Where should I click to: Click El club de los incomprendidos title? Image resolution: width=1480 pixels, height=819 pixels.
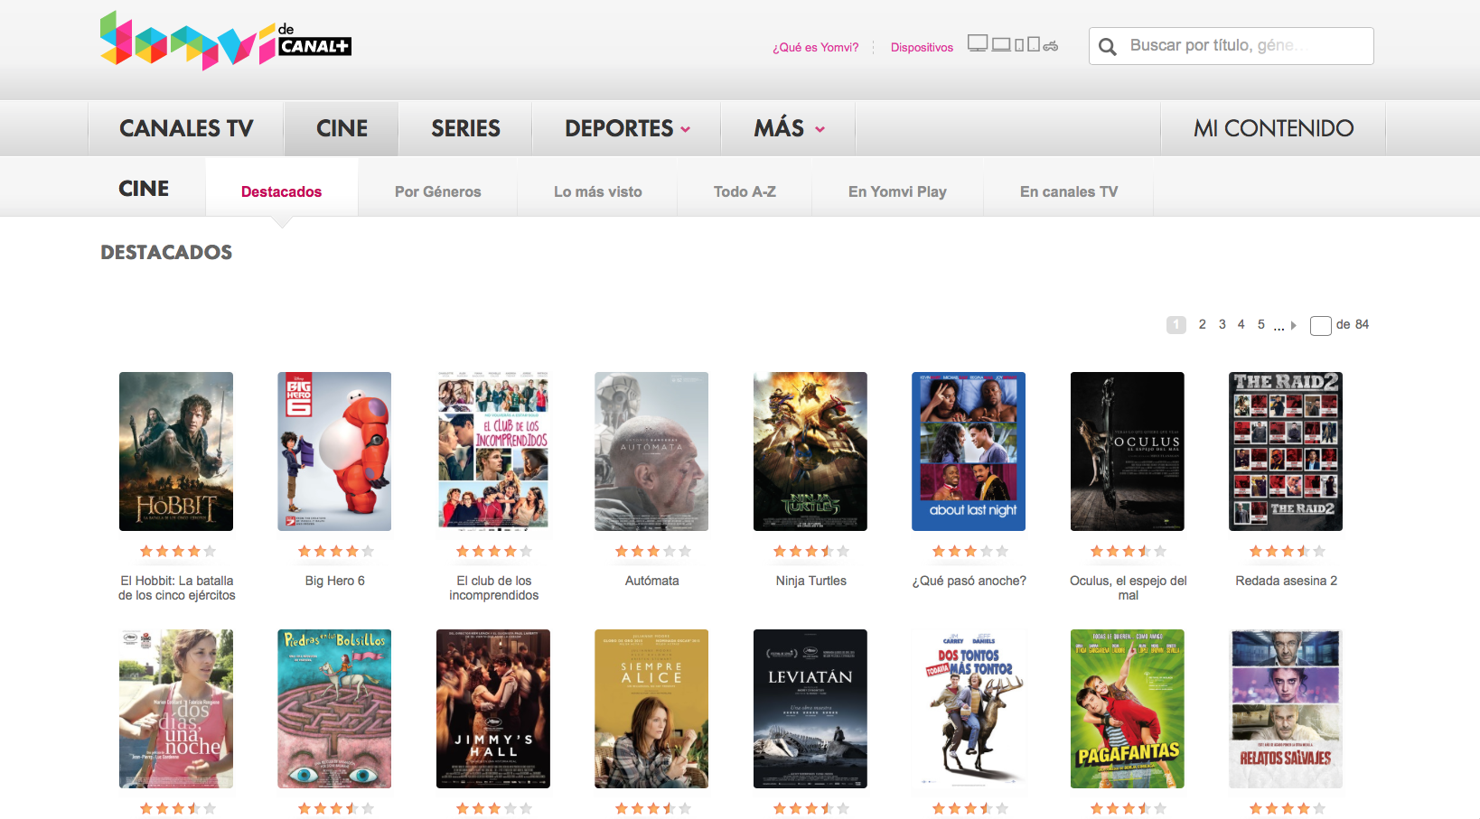(494, 588)
